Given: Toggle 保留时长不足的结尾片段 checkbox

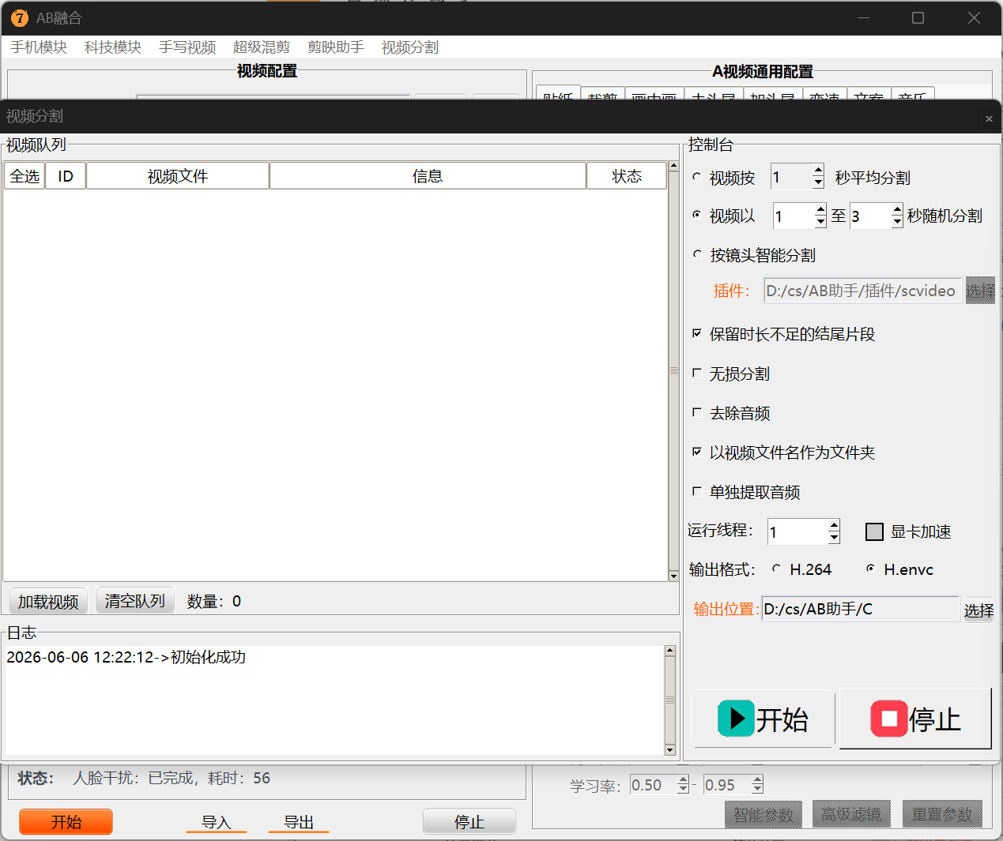Looking at the screenshot, I should coord(696,333).
